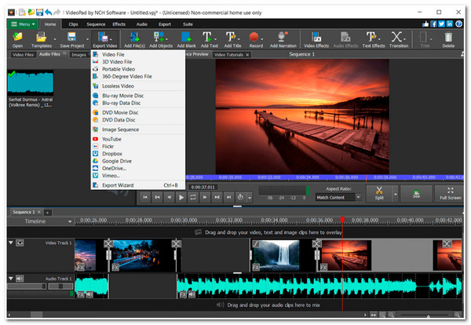Click the new project page icon in title bar
Image resolution: width=471 pixels, height=325 pixels.
click(x=22, y=13)
